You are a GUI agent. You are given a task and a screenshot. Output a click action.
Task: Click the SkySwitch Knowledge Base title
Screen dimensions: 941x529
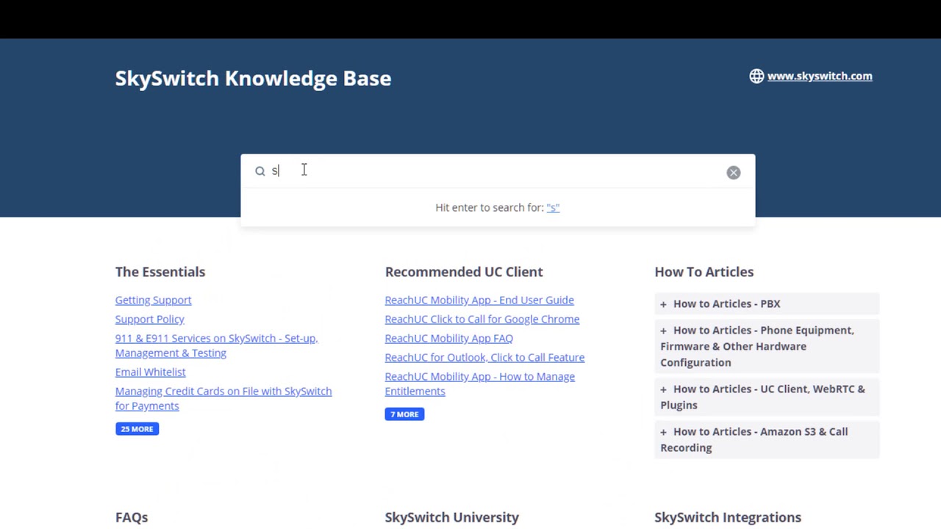pos(253,79)
